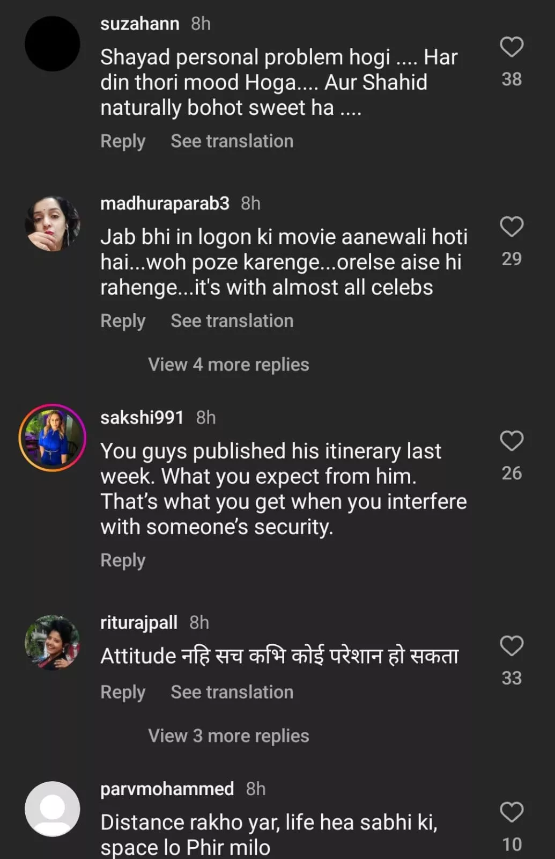The width and height of the screenshot is (555, 859).
Task: Open madhuraparab3's profile avatar
Action: pos(53,223)
